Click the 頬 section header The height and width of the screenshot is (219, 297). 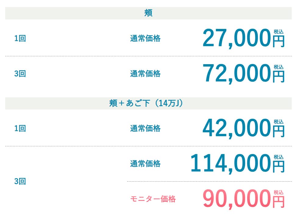point(148,13)
